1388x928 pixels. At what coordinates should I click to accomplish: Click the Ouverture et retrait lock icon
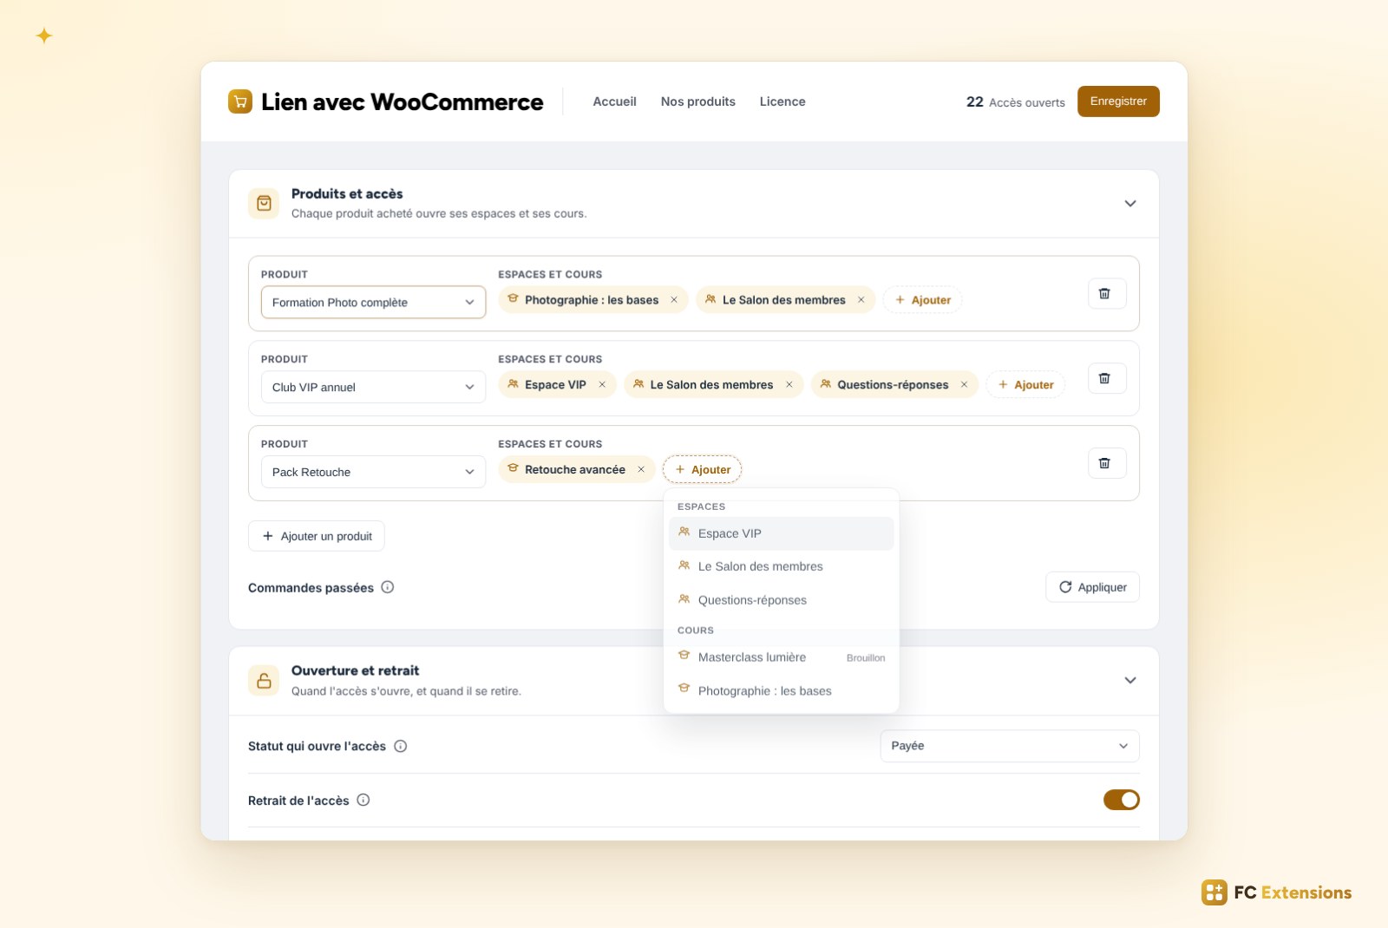265,681
